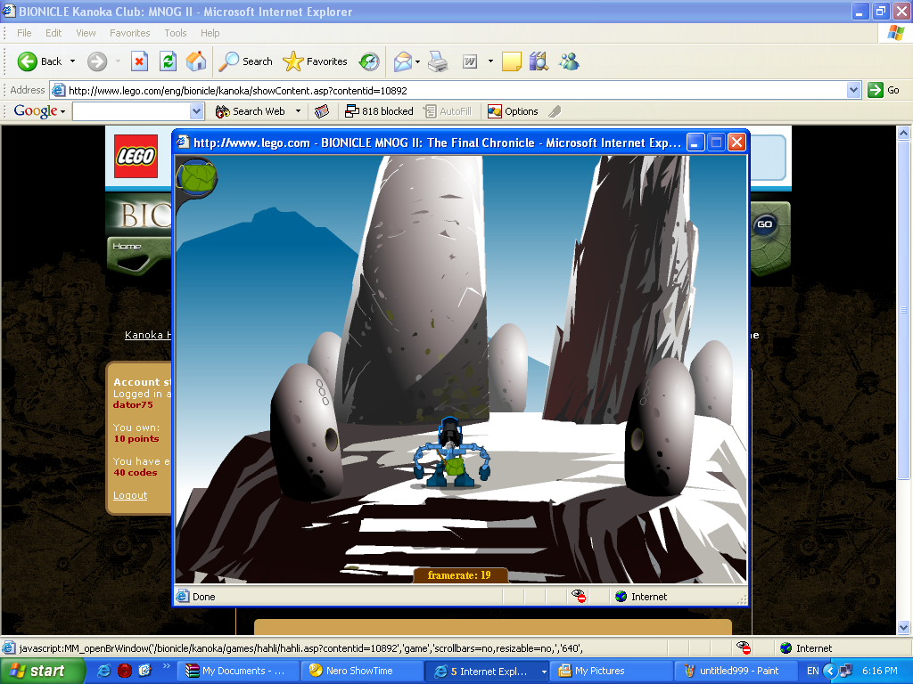
Task: Click the Logout link
Action: point(130,495)
